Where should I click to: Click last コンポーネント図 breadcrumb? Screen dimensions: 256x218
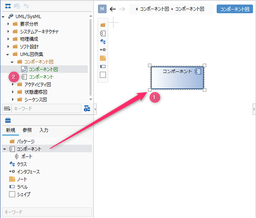click(x=189, y=9)
